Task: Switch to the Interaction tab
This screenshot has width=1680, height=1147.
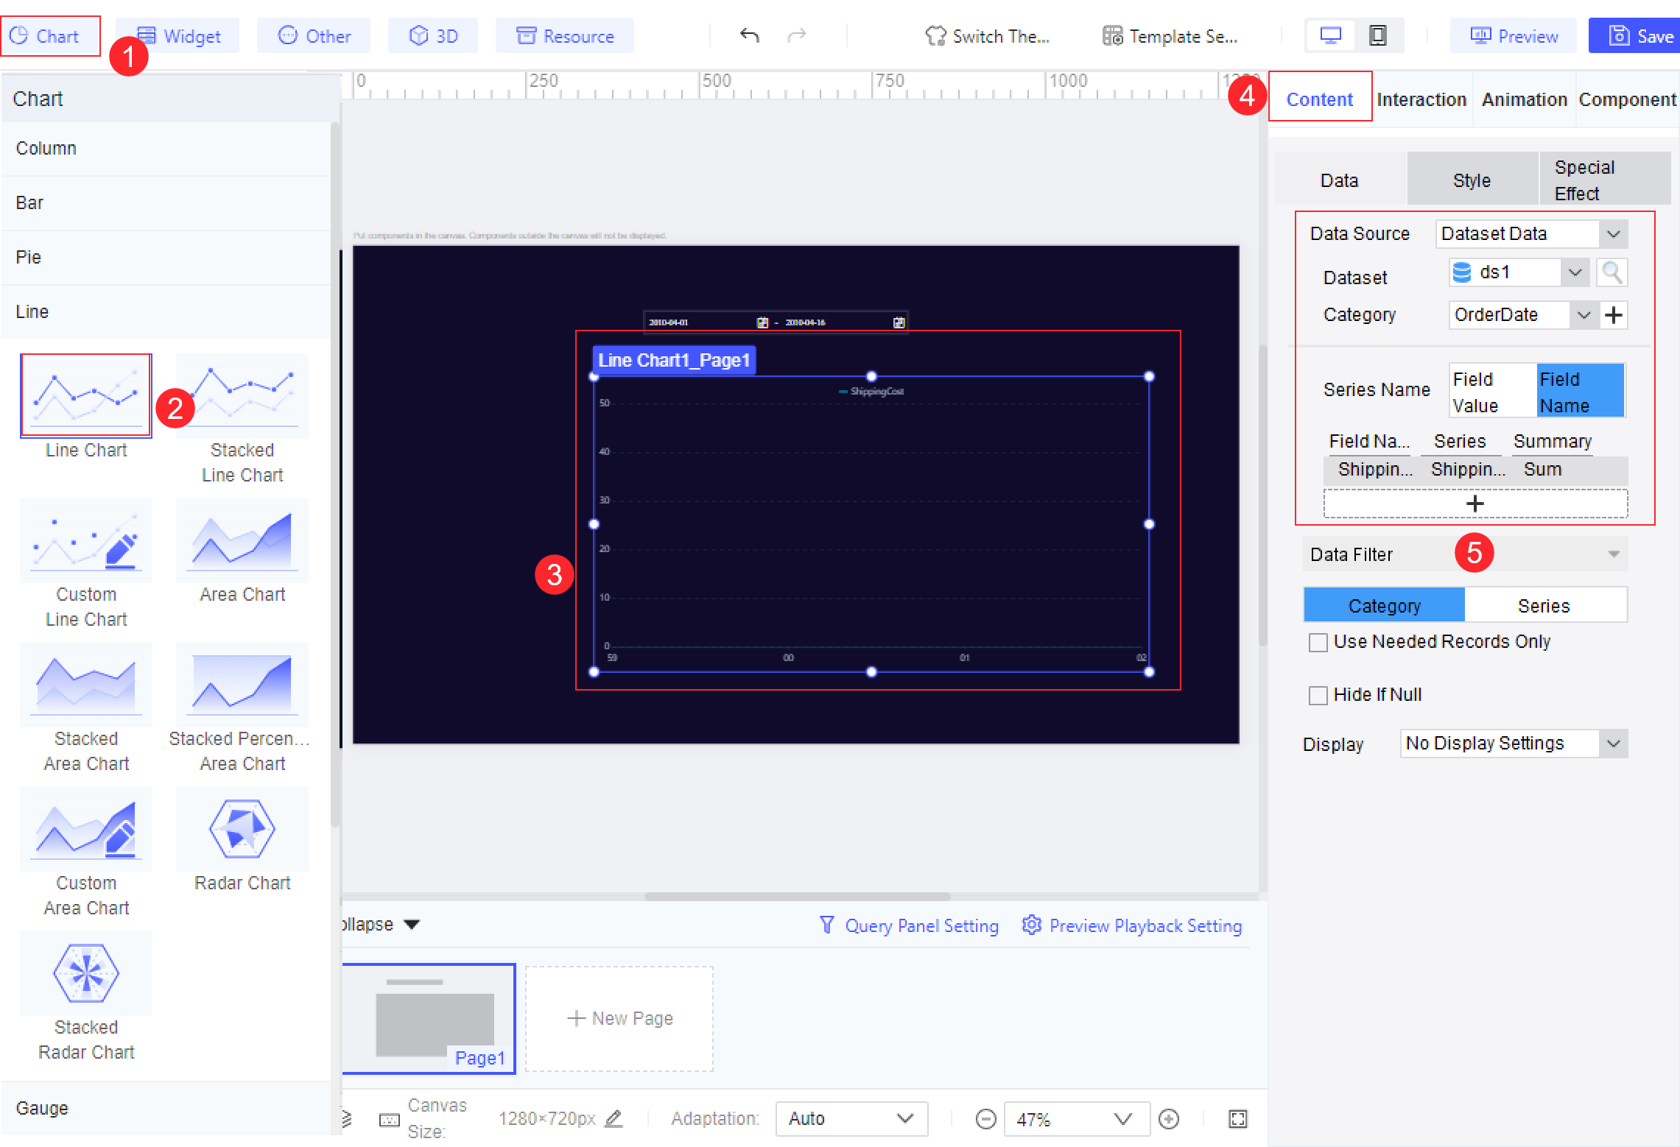Action: point(1421,99)
